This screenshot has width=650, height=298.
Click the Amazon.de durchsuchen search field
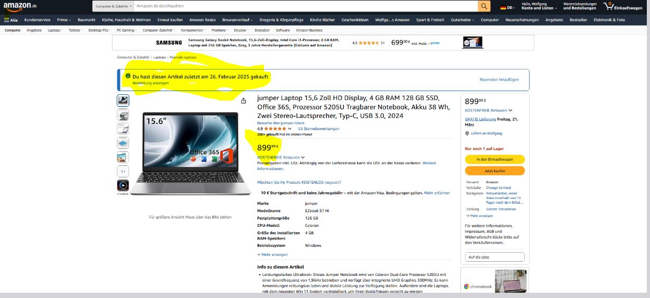click(x=305, y=6)
